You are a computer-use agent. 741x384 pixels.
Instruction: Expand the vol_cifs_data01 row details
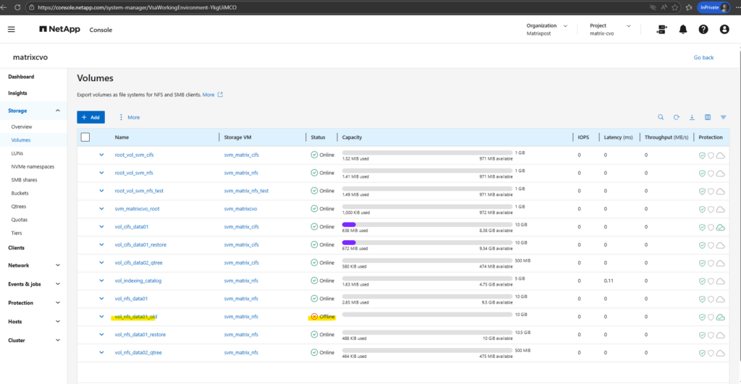(102, 227)
